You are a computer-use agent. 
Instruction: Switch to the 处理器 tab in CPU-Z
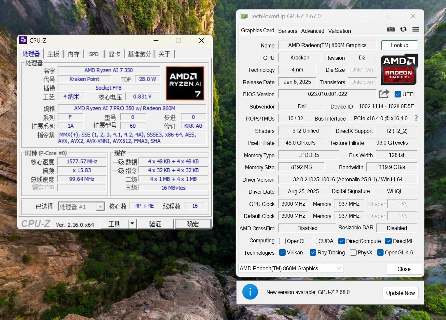tap(31, 54)
